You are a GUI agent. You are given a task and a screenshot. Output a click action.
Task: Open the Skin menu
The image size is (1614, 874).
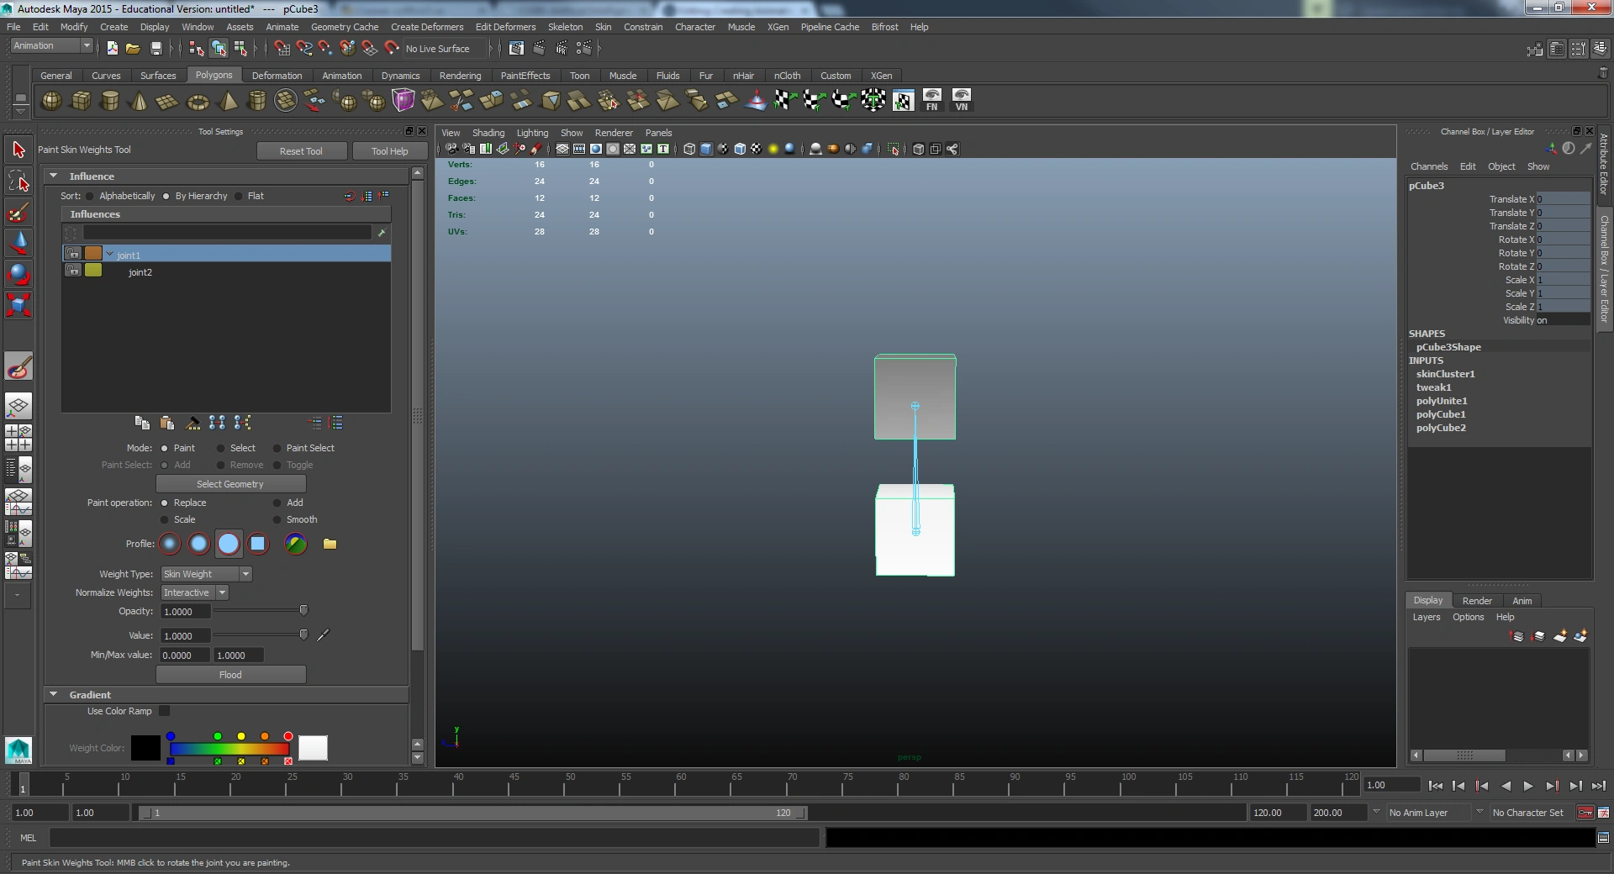pos(603,27)
